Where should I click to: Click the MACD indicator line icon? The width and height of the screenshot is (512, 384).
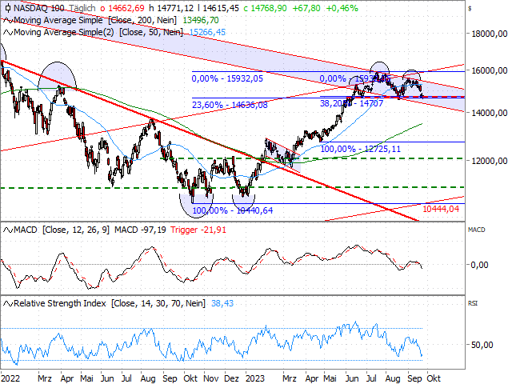click(x=8, y=230)
